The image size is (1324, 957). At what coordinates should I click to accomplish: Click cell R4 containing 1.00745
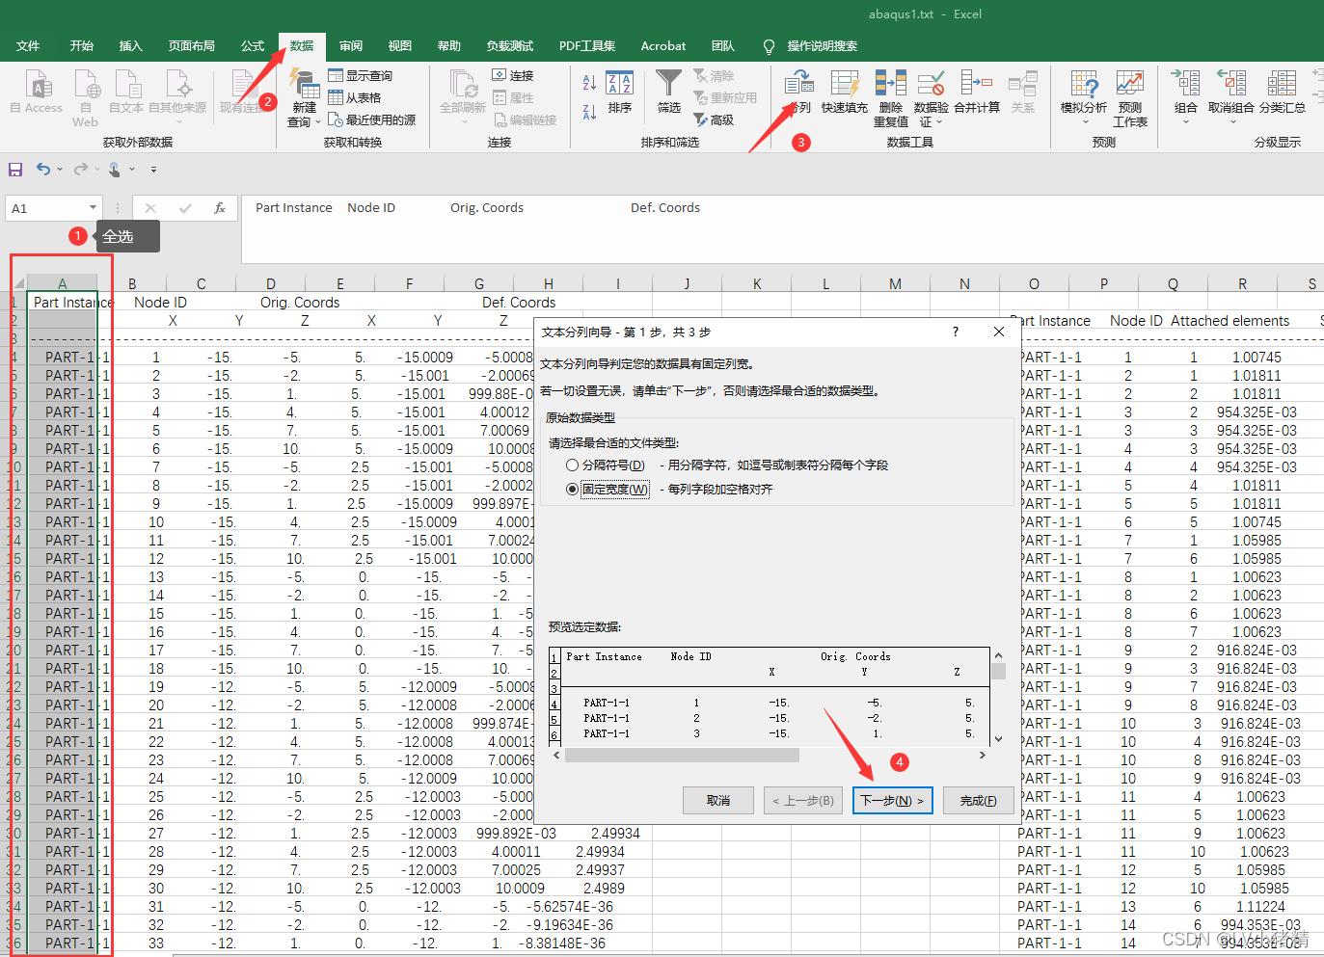point(1243,357)
